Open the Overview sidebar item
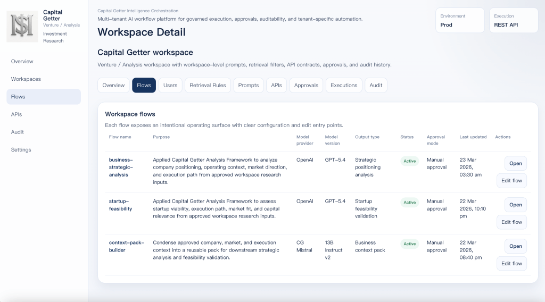This screenshot has height=302, width=545. (22, 62)
